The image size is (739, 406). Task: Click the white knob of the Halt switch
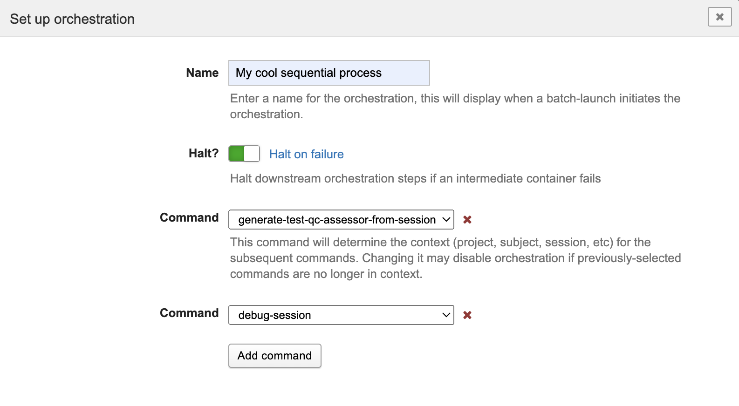pyautogui.click(x=252, y=154)
